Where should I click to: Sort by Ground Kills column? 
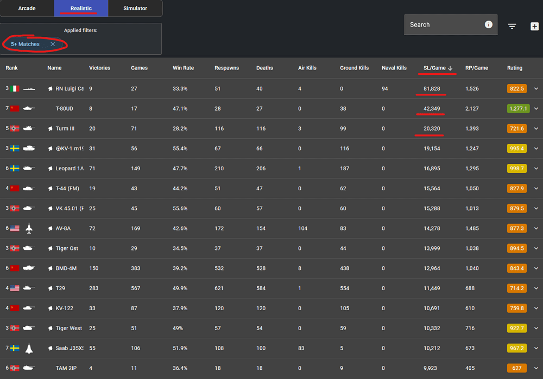tap(354, 68)
